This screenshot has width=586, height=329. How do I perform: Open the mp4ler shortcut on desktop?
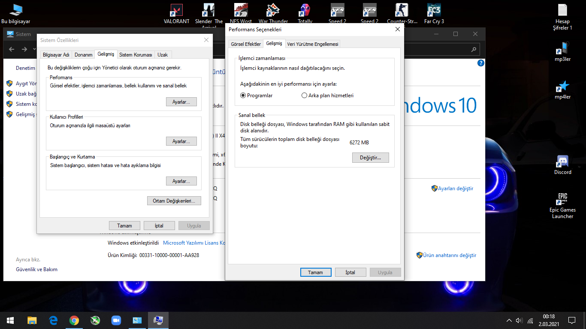pos(562,90)
